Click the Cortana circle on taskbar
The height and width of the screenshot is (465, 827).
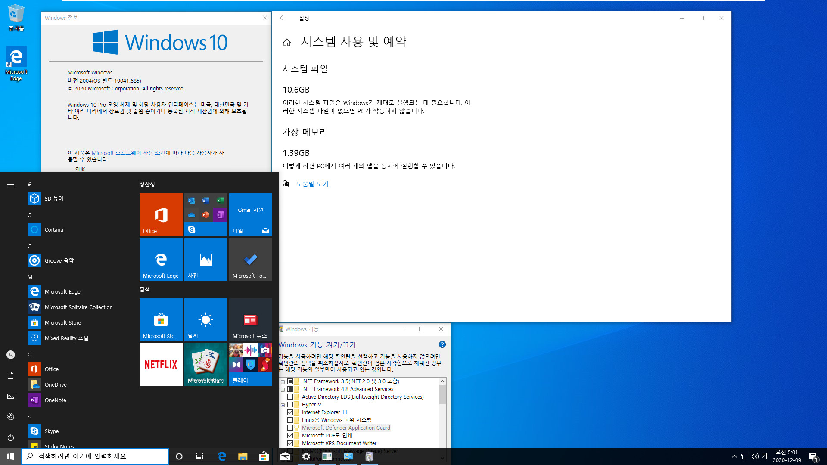179,456
